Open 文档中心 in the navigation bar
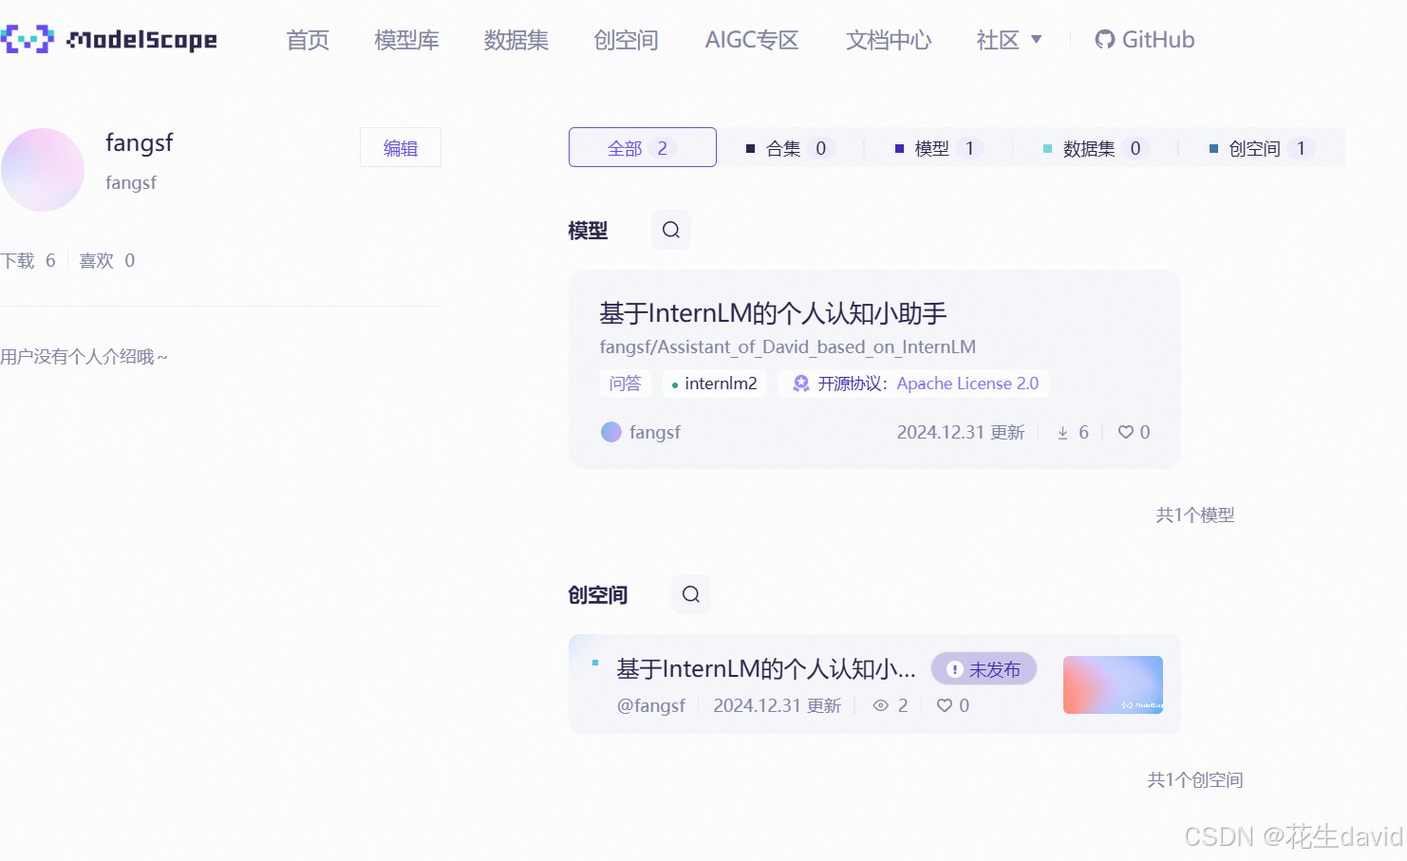The width and height of the screenshot is (1407, 861). pyautogui.click(x=889, y=40)
